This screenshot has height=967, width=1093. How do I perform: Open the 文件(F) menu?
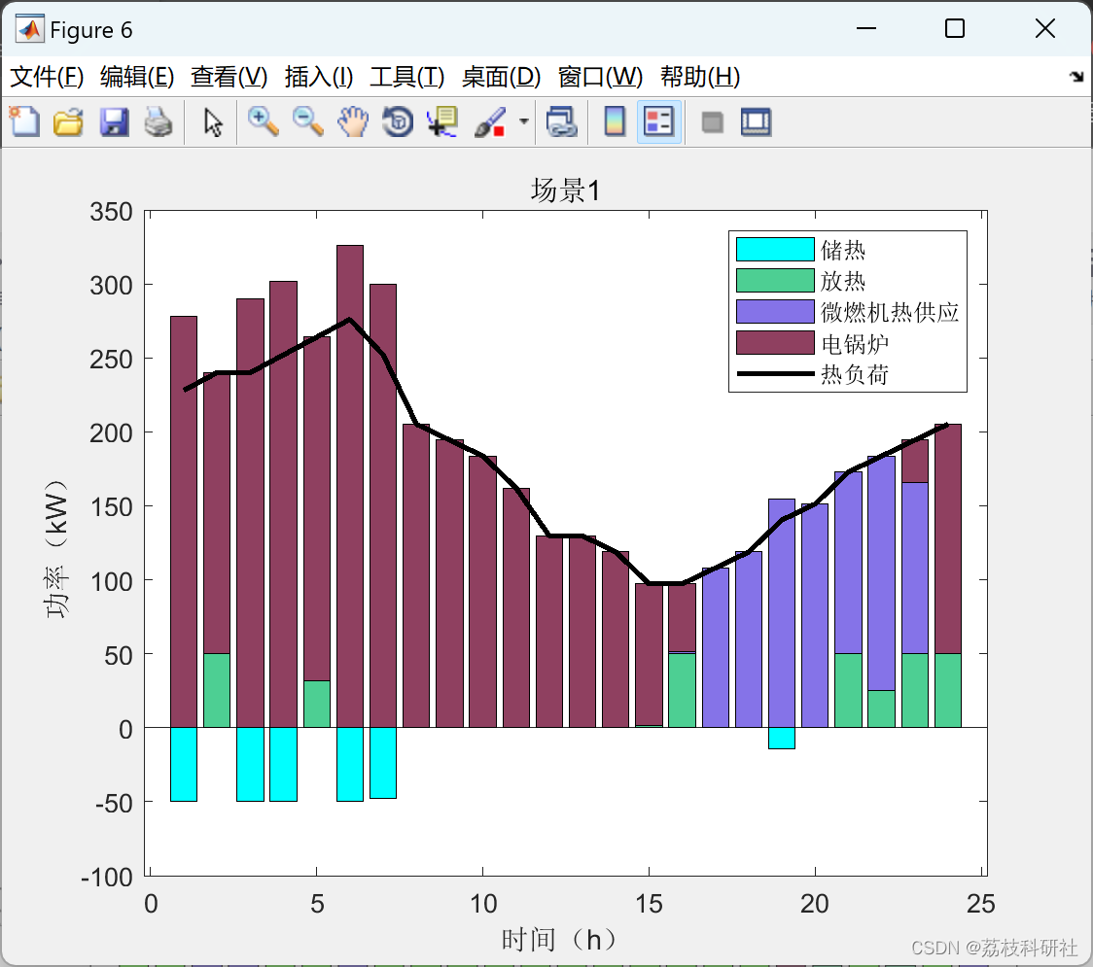(x=47, y=77)
